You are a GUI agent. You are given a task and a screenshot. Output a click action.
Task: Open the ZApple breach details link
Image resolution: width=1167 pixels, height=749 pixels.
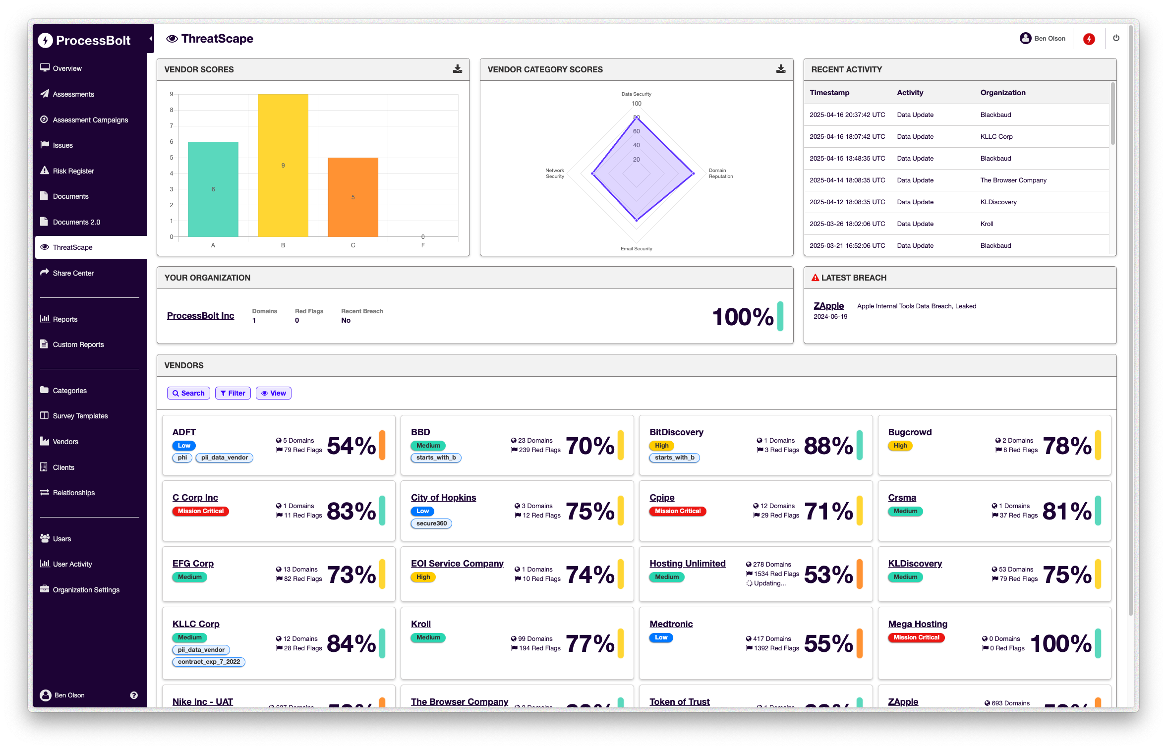pyautogui.click(x=828, y=306)
